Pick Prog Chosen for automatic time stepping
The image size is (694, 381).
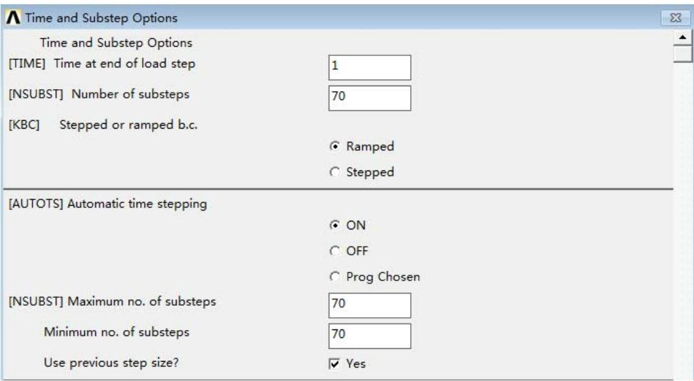[x=334, y=277]
